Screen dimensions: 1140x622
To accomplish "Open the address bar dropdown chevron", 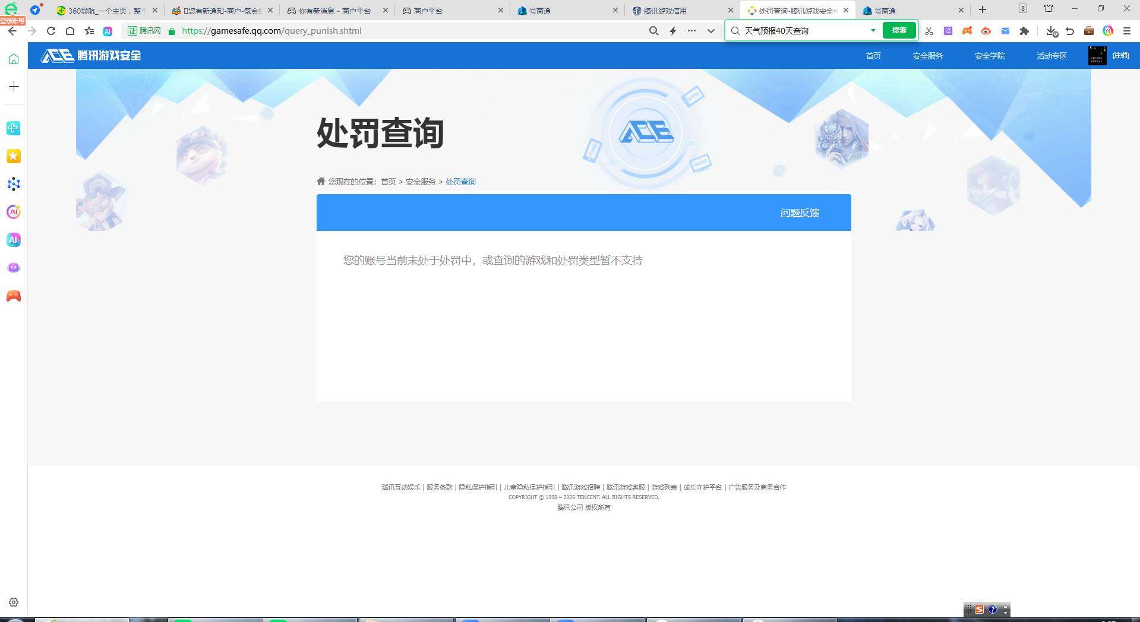I will tap(710, 30).
